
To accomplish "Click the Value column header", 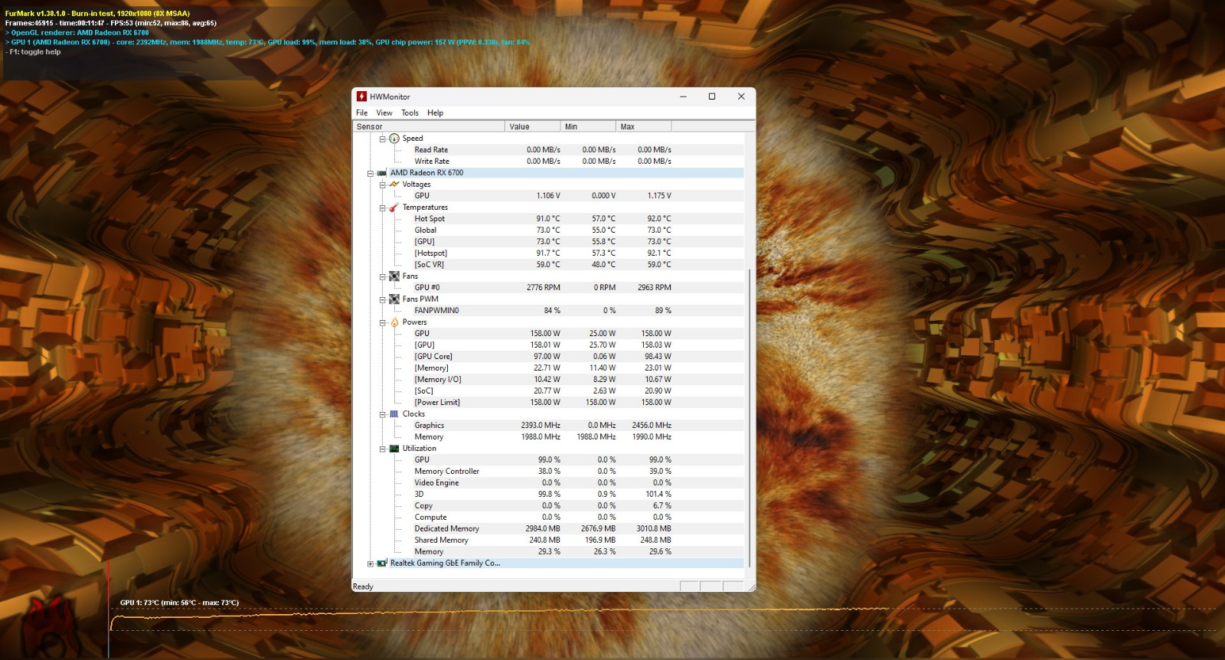I will (x=532, y=126).
